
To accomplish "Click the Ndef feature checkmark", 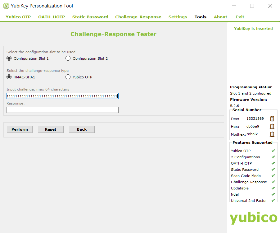I will 273,194.
